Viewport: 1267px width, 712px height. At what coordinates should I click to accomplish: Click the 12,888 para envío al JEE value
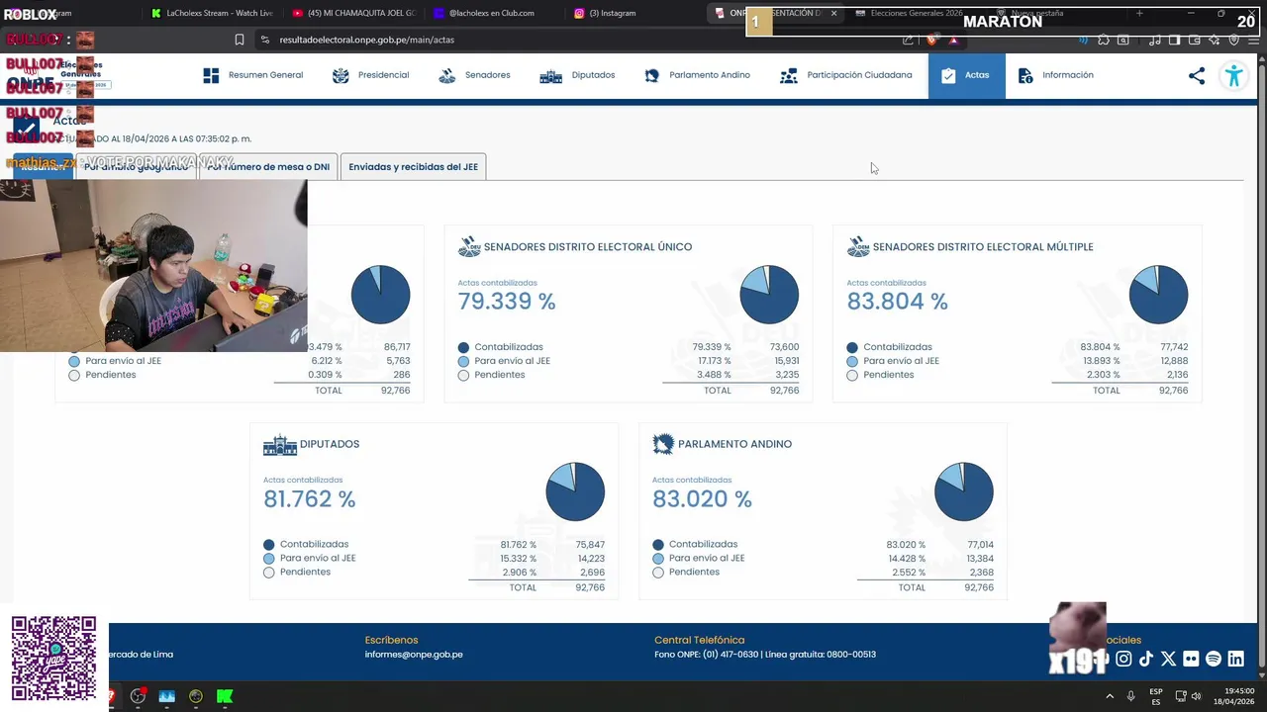tap(1174, 361)
